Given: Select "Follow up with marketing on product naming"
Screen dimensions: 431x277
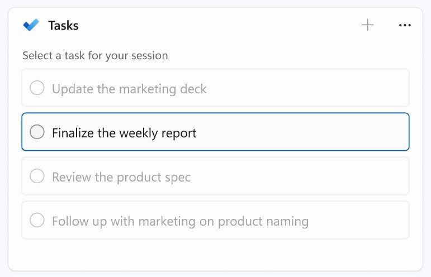Looking at the screenshot, I should 180,221.
